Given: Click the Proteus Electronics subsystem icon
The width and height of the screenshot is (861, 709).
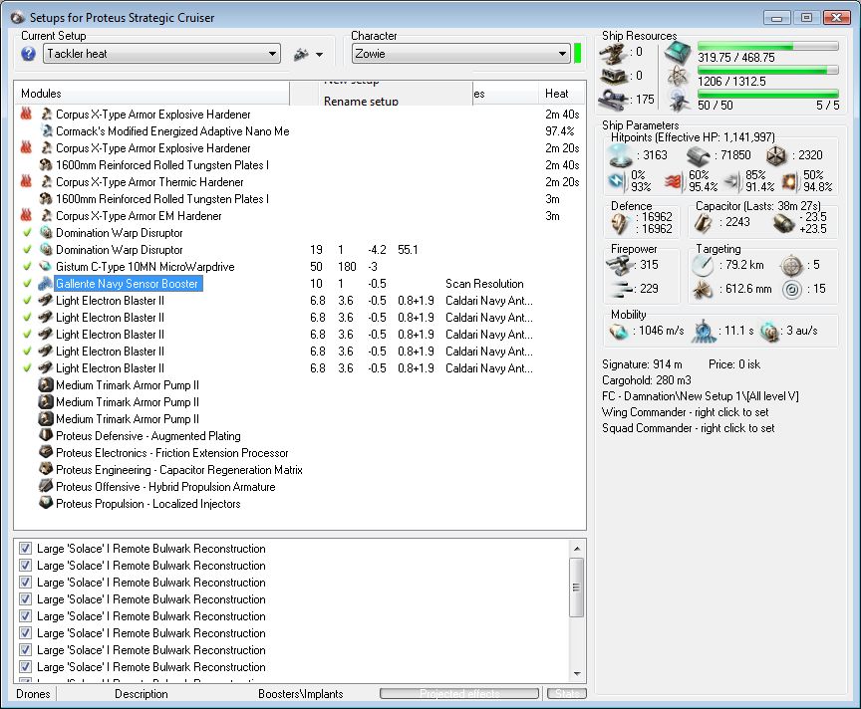Looking at the screenshot, I should (x=46, y=453).
